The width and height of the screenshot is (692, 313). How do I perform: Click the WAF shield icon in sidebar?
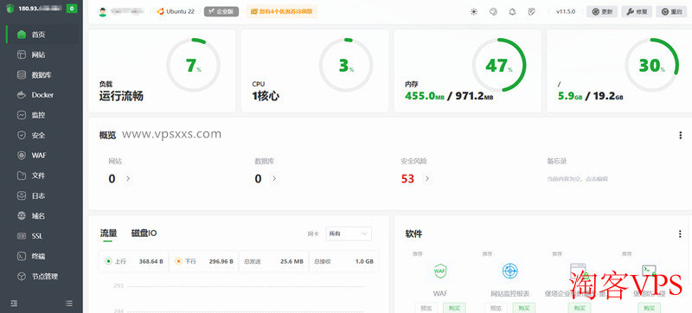pyautogui.click(x=21, y=156)
